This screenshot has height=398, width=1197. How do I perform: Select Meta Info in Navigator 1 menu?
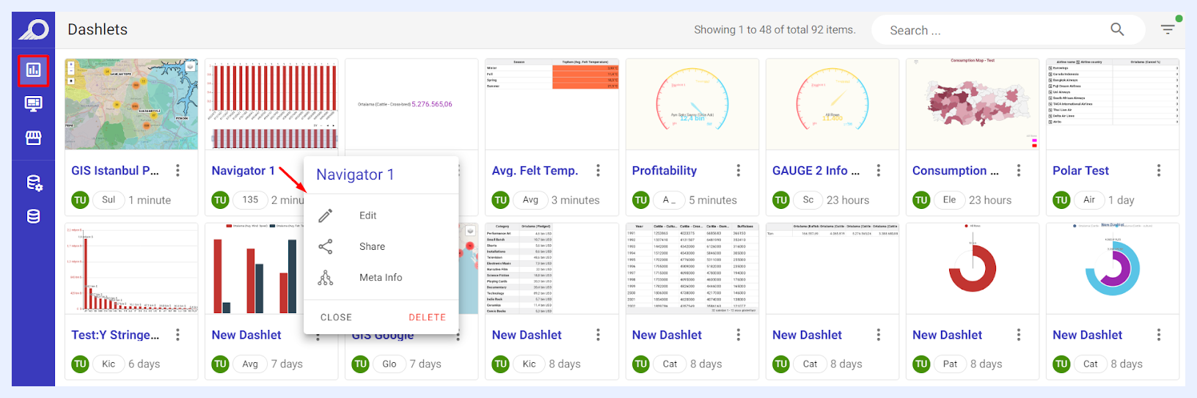[381, 278]
